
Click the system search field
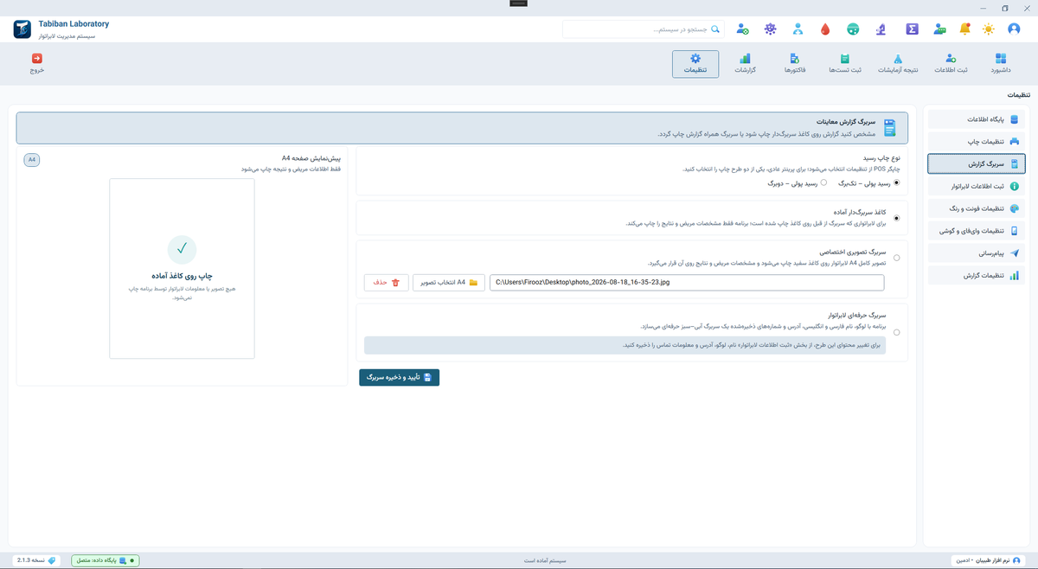(x=644, y=29)
